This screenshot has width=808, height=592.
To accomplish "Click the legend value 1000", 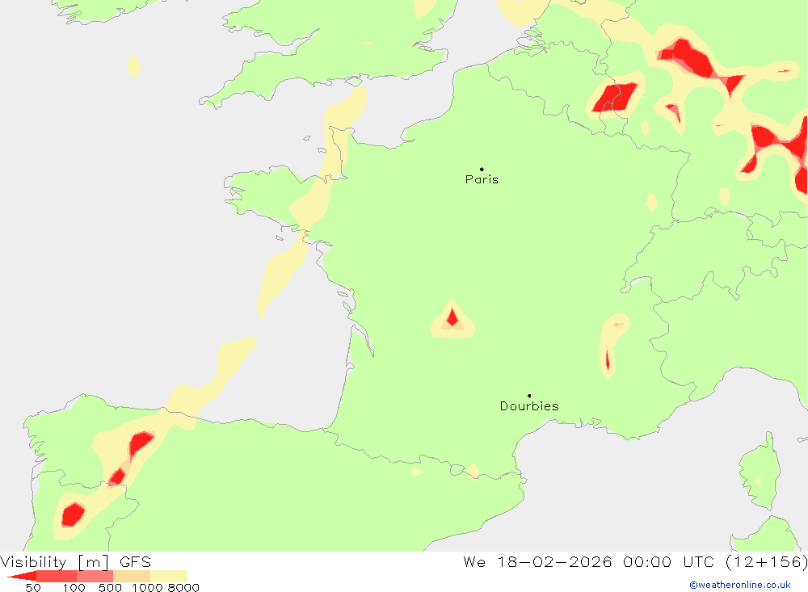I will [147, 587].
